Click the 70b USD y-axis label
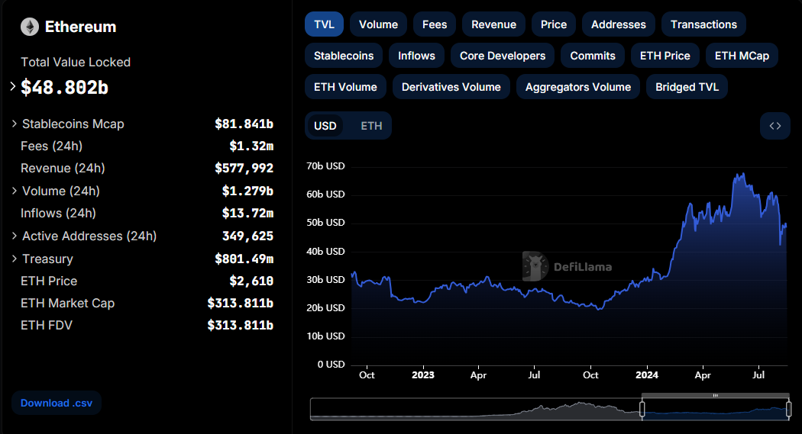Screen dimensions: 802x434 [325, 166]
